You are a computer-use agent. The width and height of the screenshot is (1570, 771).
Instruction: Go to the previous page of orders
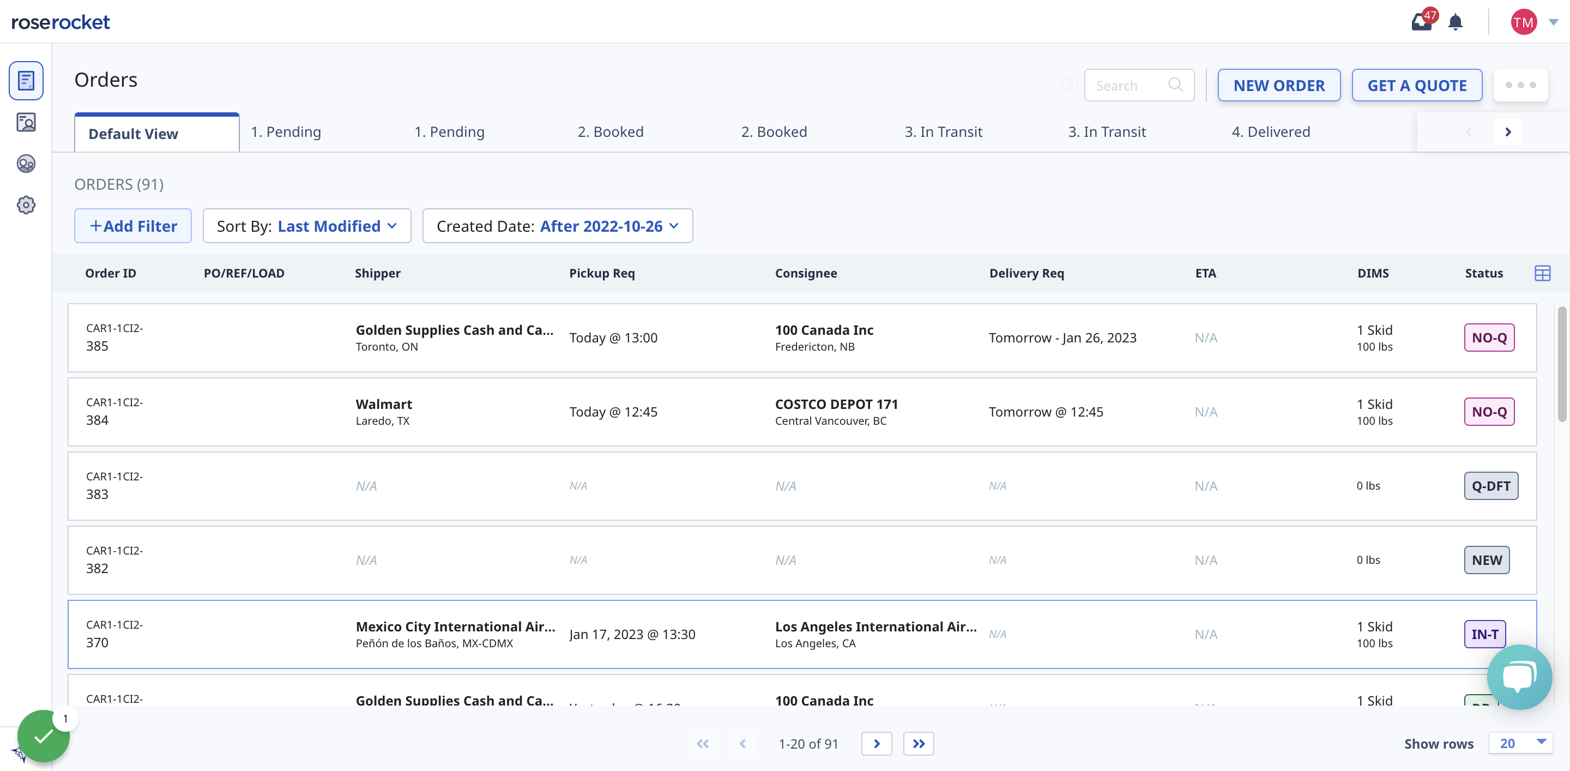(x=742, y=744)
